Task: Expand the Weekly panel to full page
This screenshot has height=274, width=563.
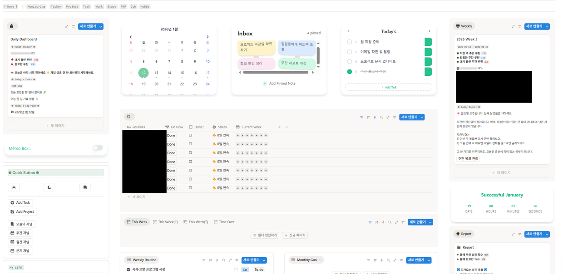Action: (513, 26)
